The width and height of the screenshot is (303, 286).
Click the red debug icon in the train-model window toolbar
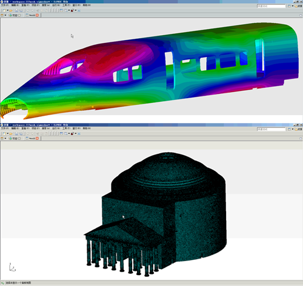tap(72, 10)
